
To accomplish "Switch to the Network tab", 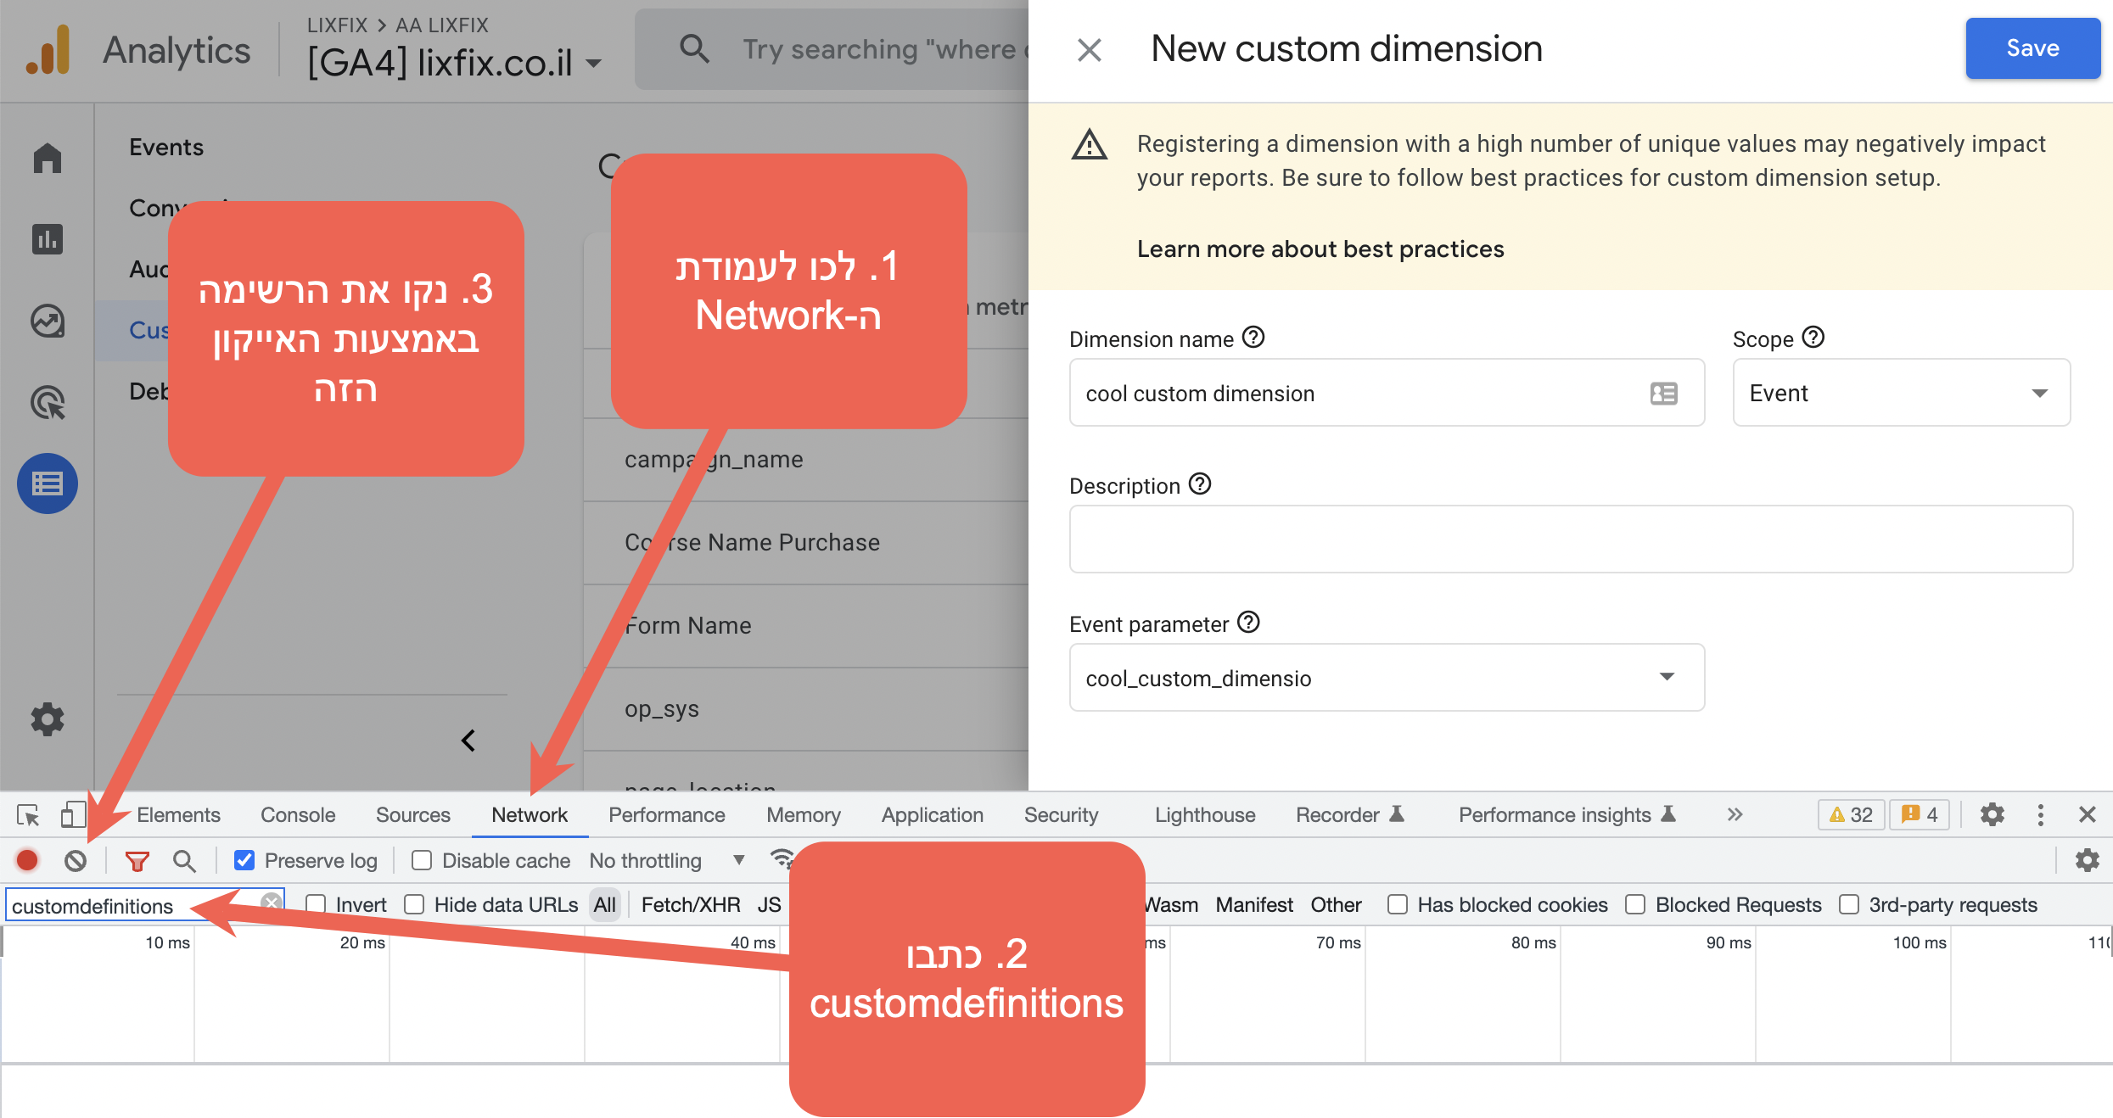I will pos(530,815).
